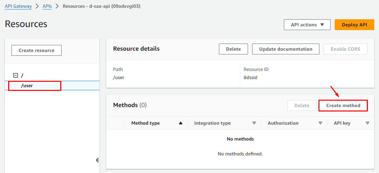
Task: Click the API key sort arrow
Action: pyautogui.click(x=367, y=123)
